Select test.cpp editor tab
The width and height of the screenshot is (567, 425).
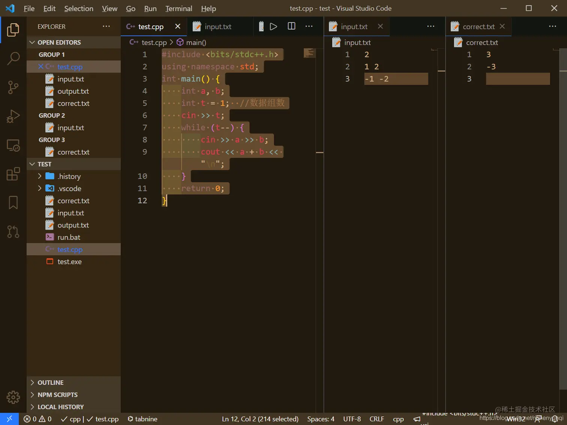tap(154, 26)
